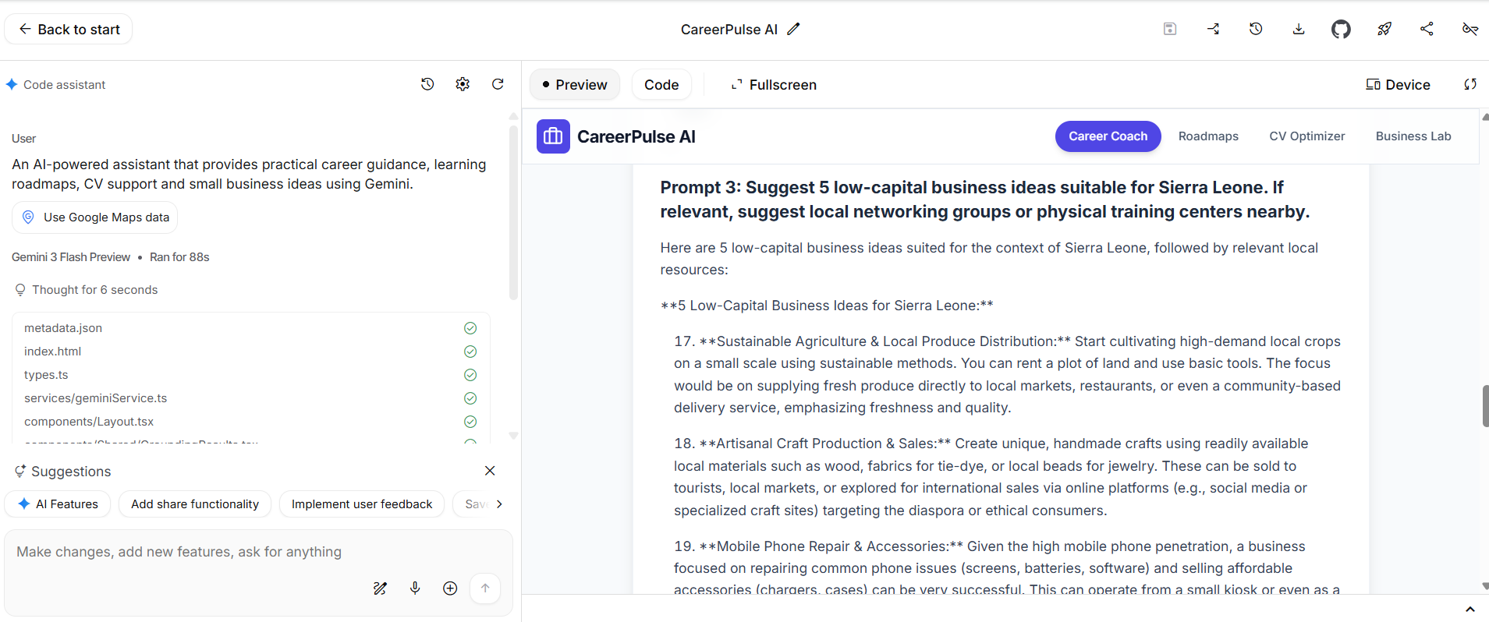Open the Roadmaps nav tab

(x=1208, y=136)
